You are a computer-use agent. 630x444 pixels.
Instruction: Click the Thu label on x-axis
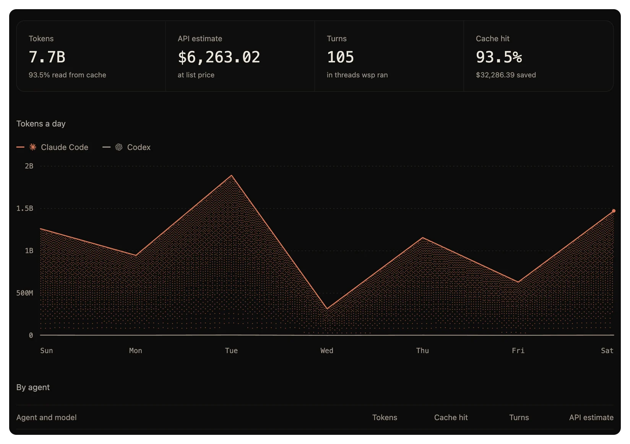(x=422, y=350)
